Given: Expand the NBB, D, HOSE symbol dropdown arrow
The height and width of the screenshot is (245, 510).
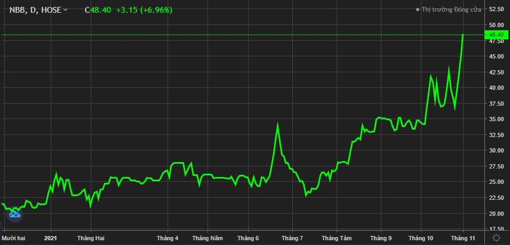Looking at the screenshot, I should (x=66, y=10).
